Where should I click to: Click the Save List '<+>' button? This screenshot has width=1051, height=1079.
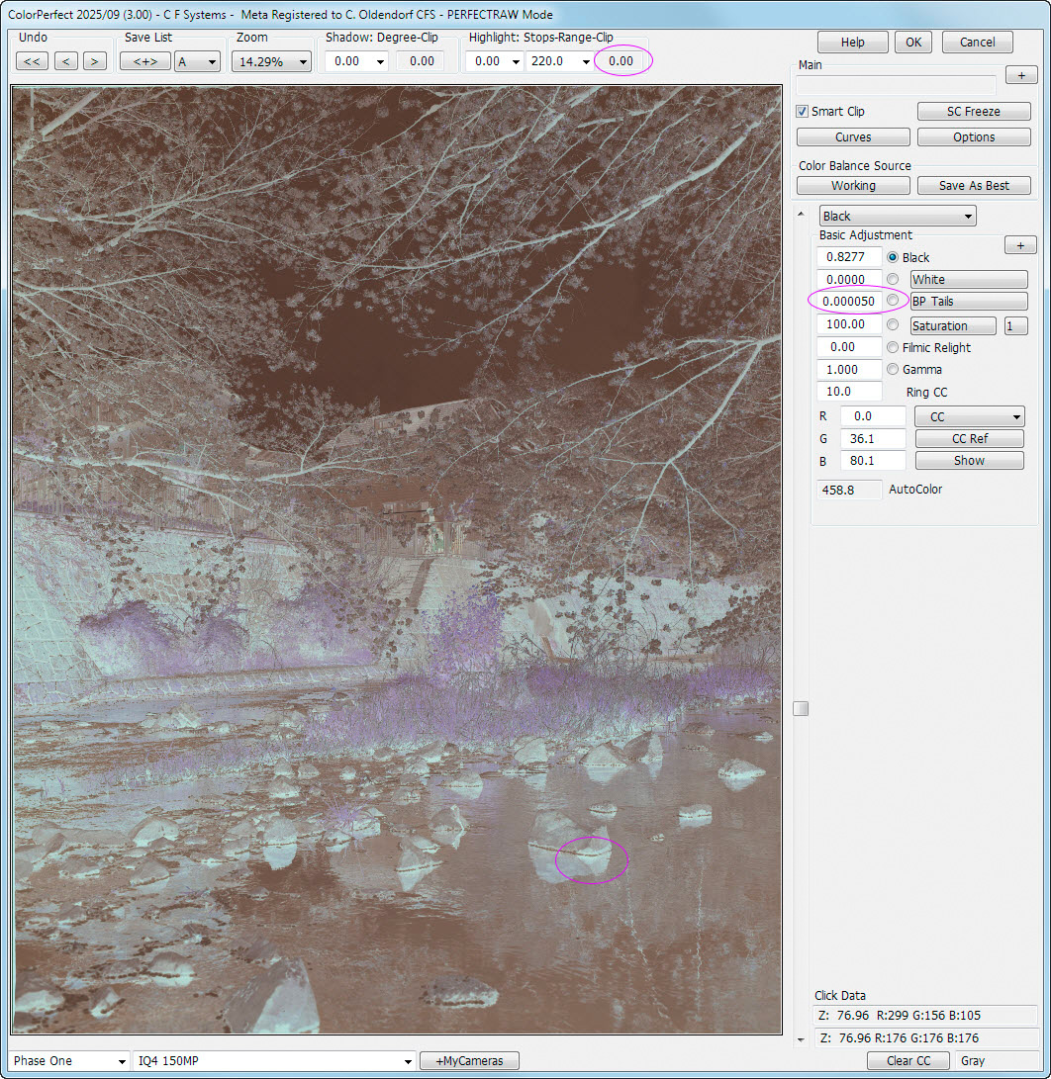(144, 61)
